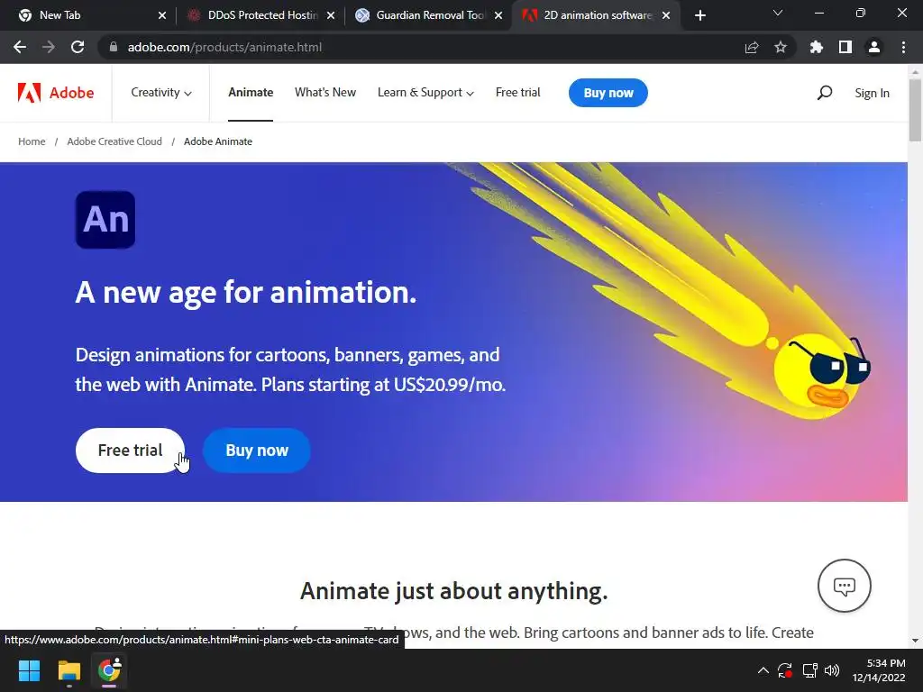This screenshot has height=692, width=923.
Task: Open the volume speaker tray icon
Action: [832, 670]
